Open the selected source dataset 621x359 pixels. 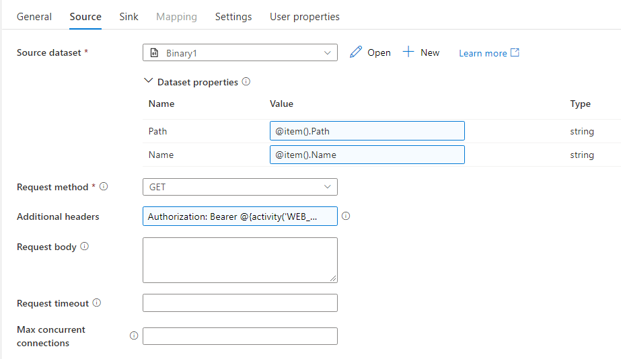coord(379,52)
